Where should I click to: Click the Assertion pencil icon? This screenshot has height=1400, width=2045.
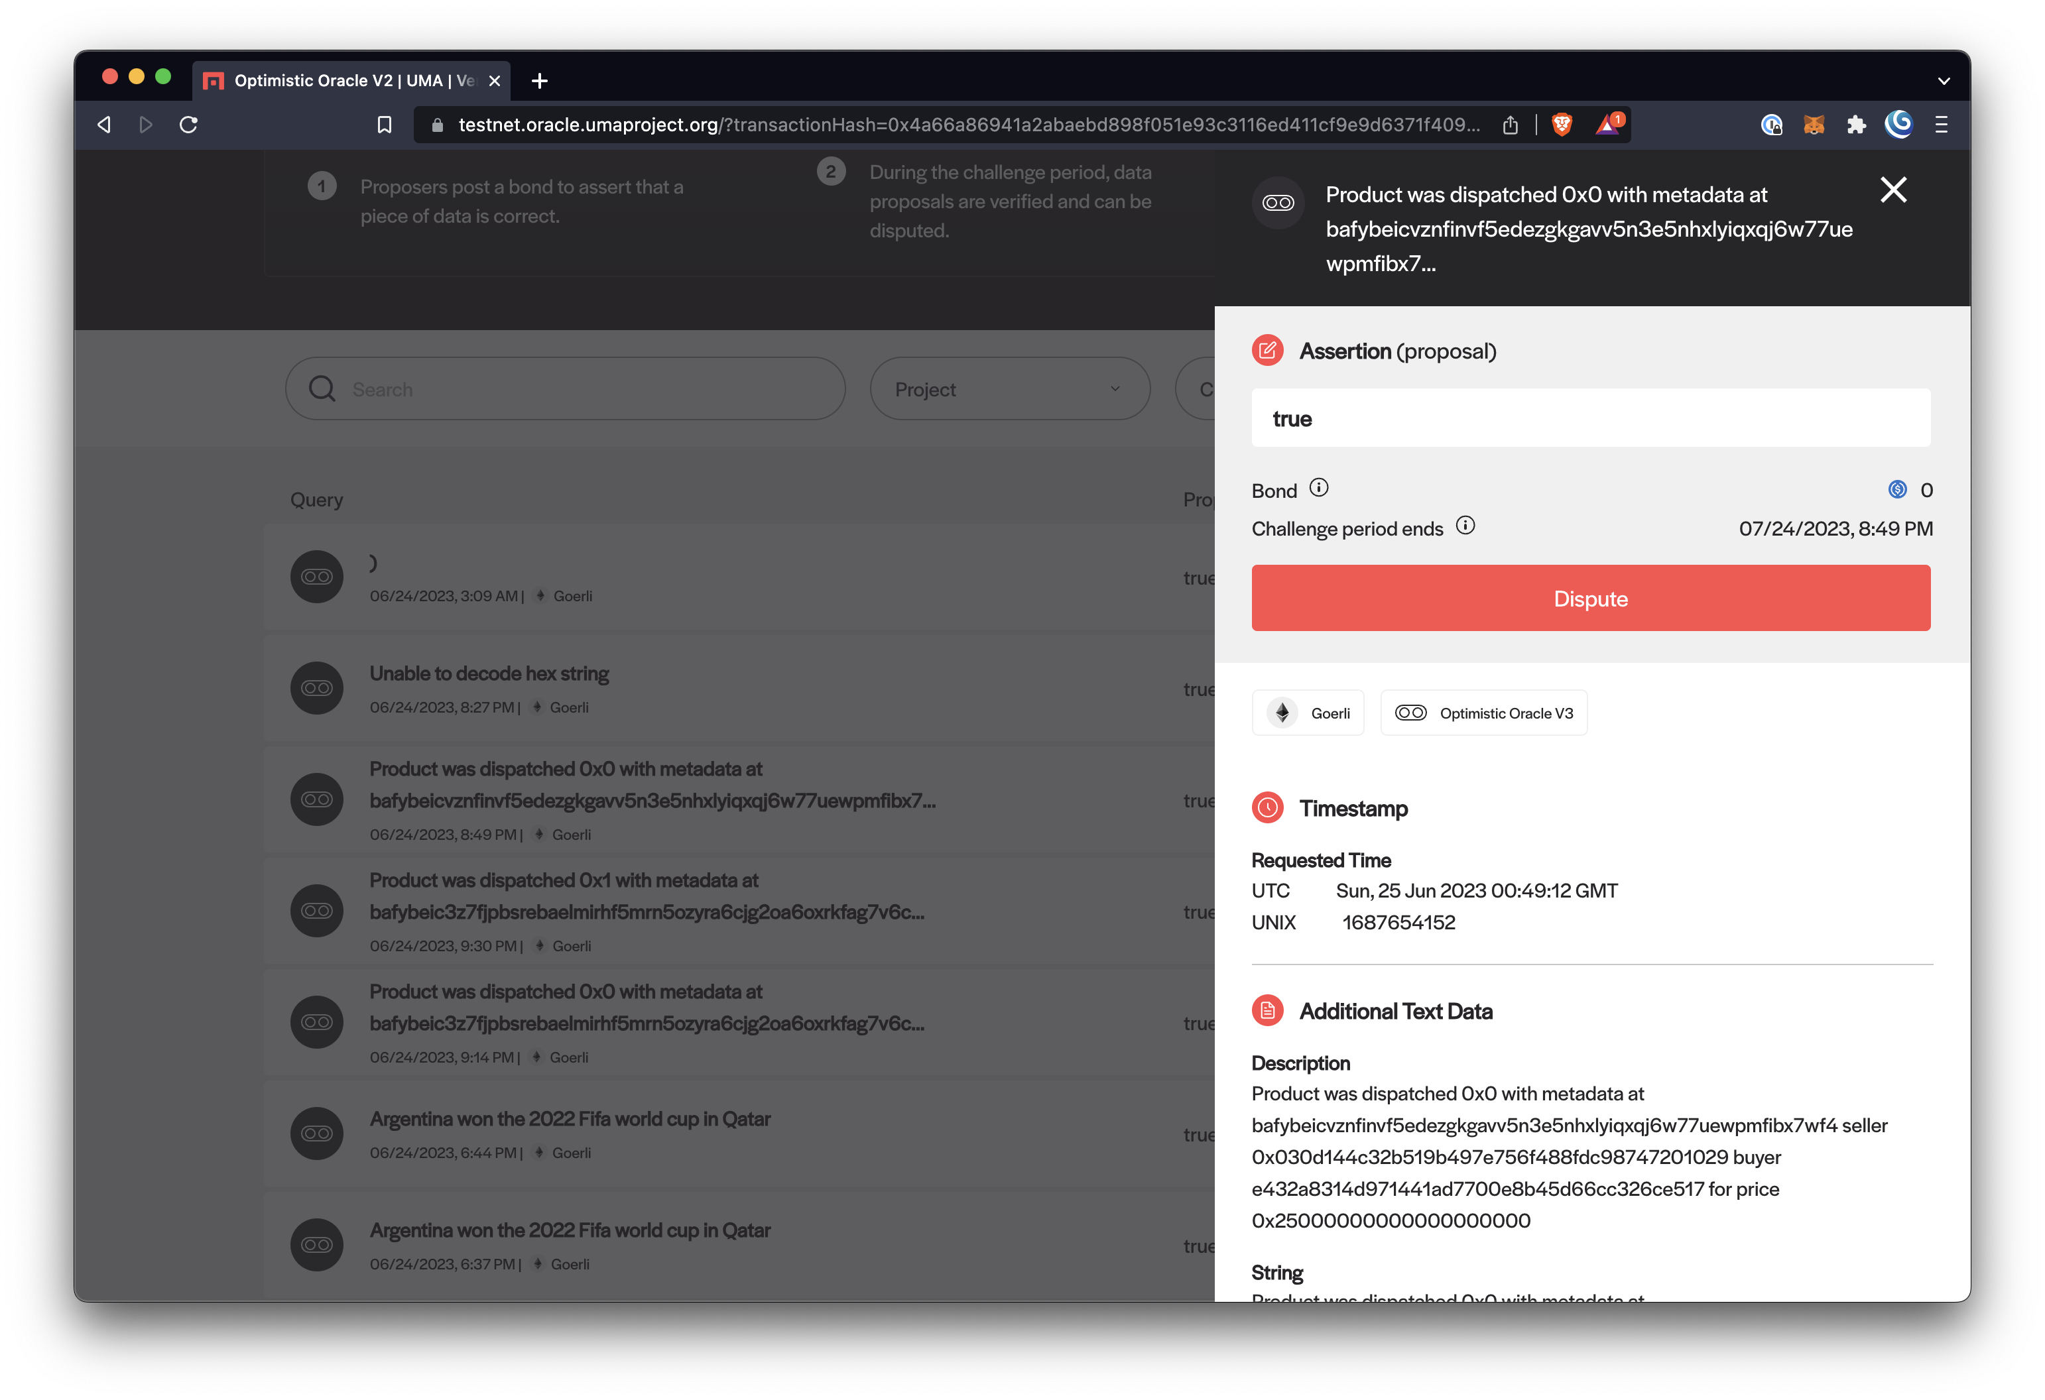1267,351
